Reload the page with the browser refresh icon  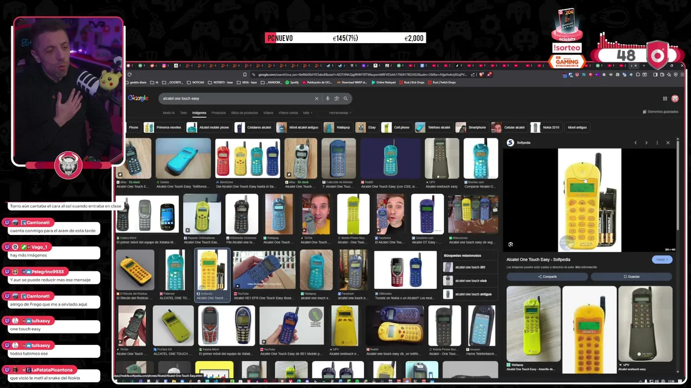[130, 74]
